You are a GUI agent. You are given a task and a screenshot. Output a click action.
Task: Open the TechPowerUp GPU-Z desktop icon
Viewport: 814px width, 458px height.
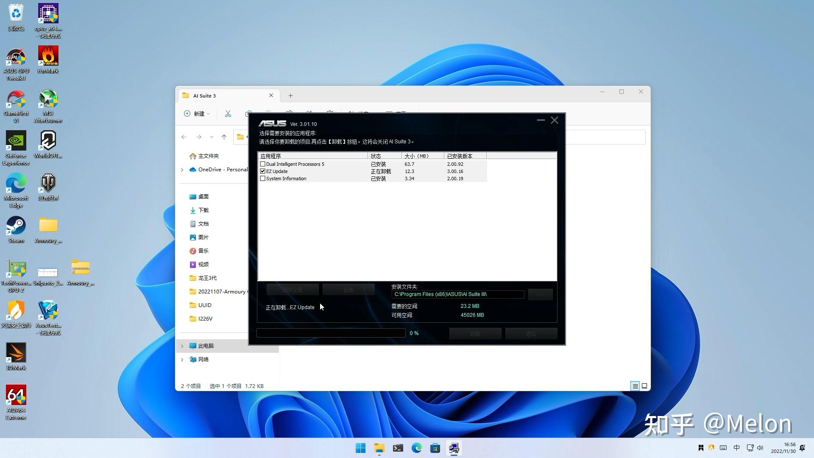[x=16, y=269]
